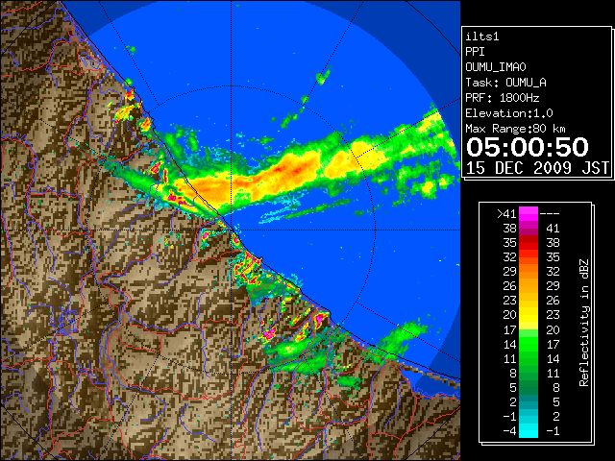Select the 'Elevation:1.0' text

click(509, 113)
